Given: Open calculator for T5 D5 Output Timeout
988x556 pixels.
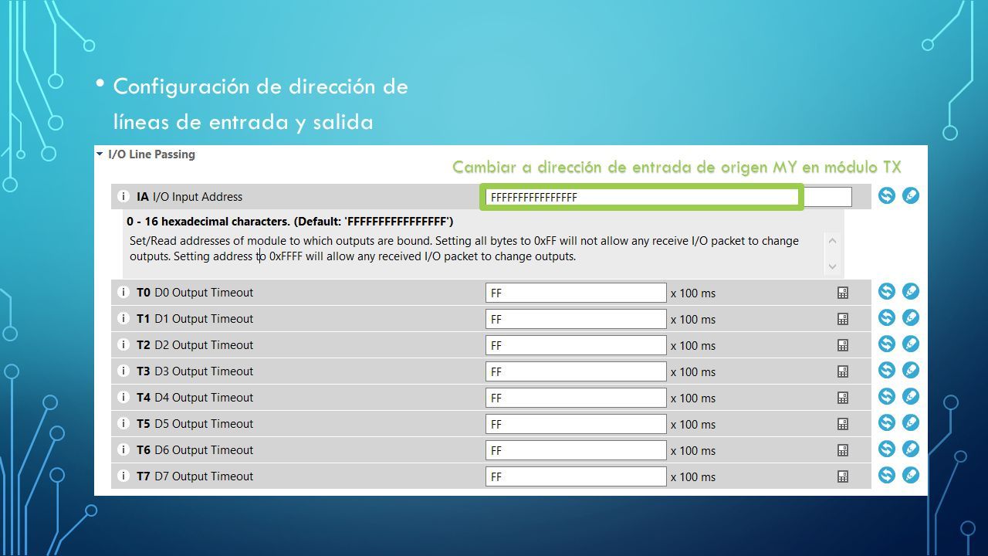Looking at the screenshot, I should tap(843, 424).
